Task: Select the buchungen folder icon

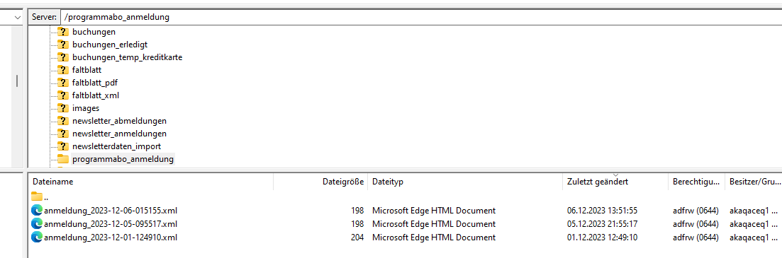Action: click(x=63, y=31)
